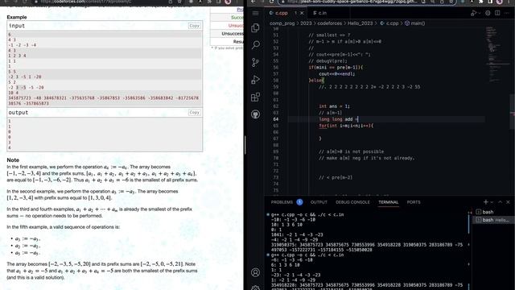Open the Search view in activity bar

(255, 45)
